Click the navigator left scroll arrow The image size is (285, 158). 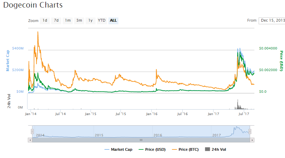tap(30, 140)
